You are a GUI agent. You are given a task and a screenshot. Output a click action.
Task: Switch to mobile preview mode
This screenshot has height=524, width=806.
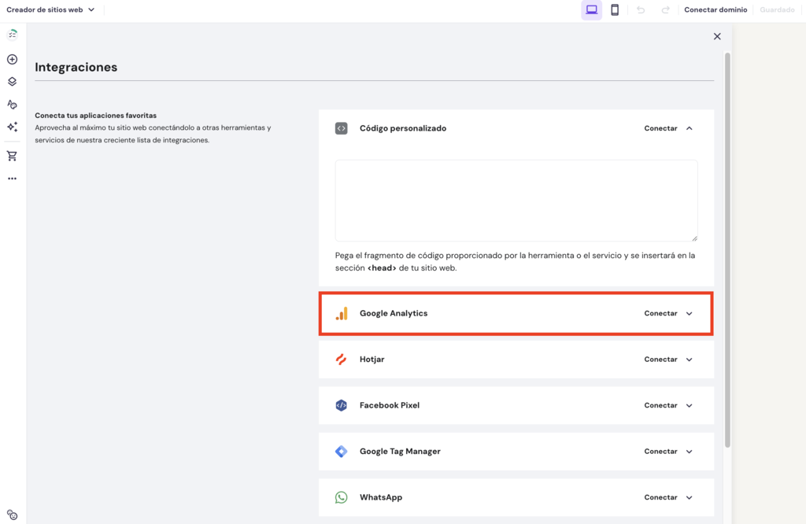pos(615,9)
